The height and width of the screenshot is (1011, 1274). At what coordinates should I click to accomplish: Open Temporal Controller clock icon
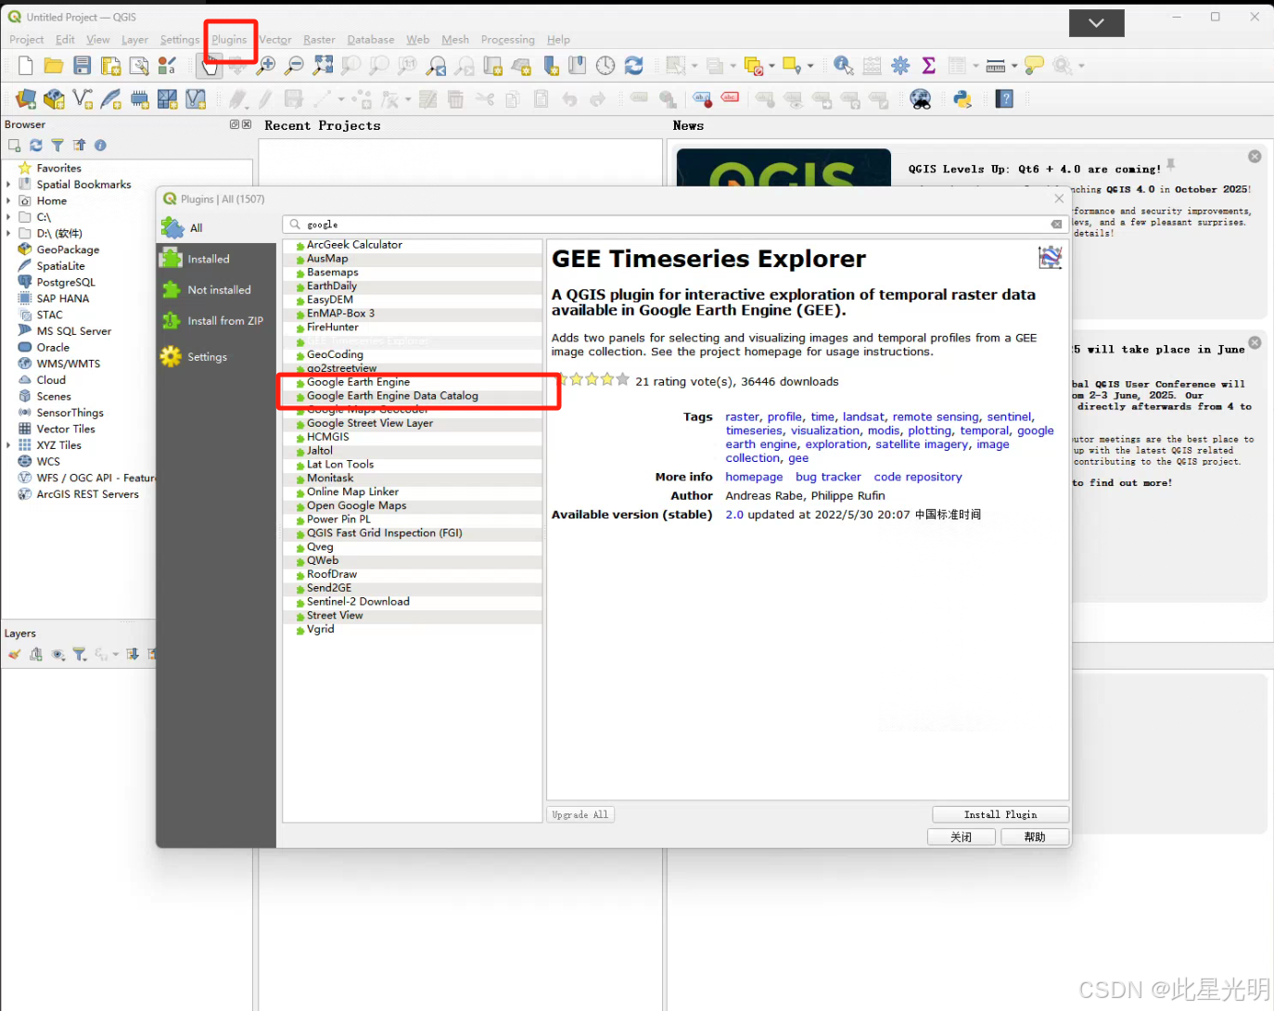605,65
